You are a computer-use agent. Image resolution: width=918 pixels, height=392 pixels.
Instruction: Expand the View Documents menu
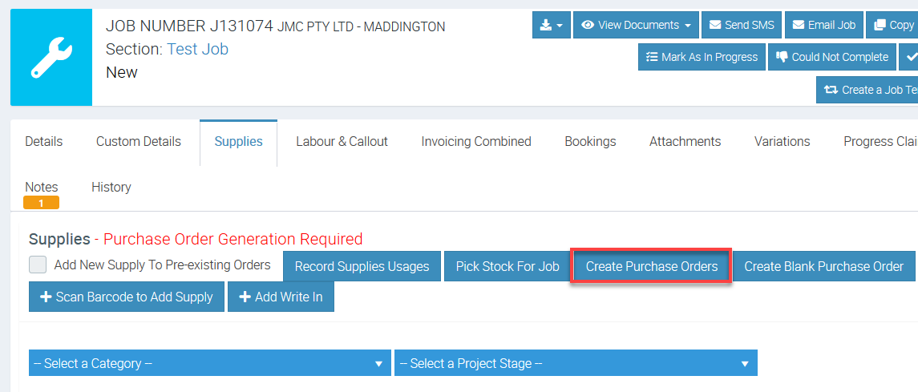coord(636,25)
